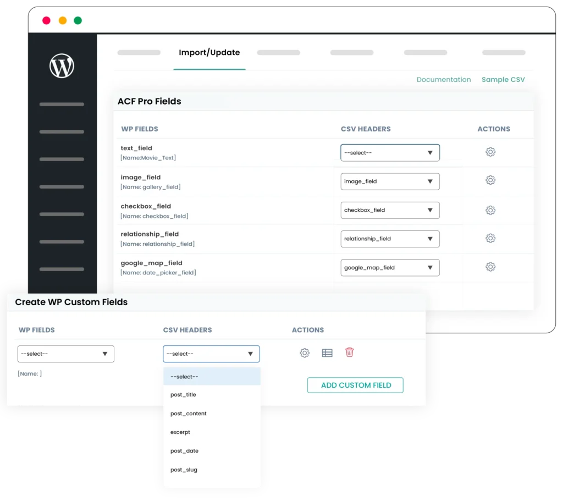Open the WP Fields select dropdown
This screenshot has width=563, height=501.
[65, 354]
